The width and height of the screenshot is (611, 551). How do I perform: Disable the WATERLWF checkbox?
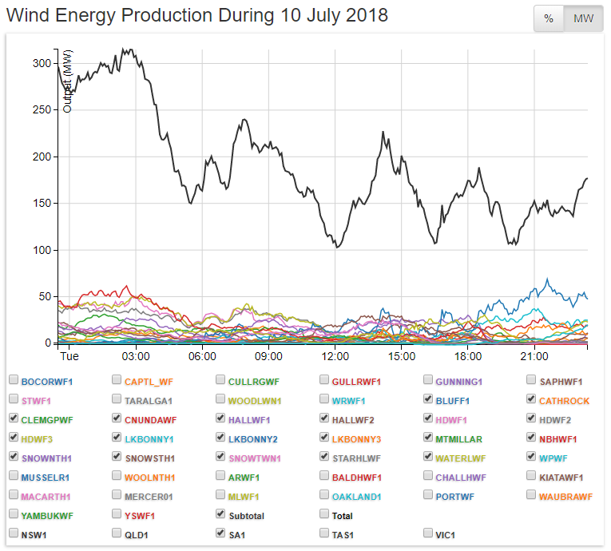click(429, 458)
